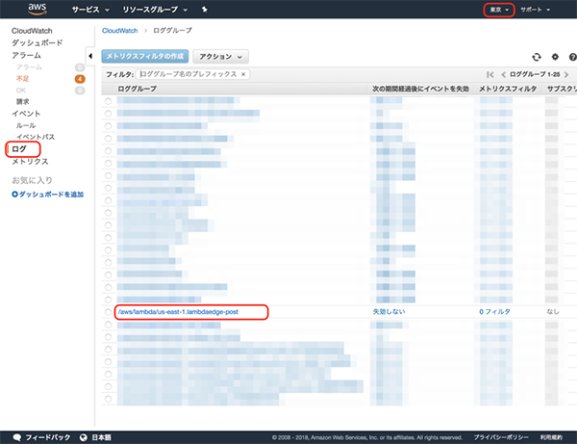This screenshot has width=577, height=444.
Task: Clear the filter with the x icon
Action: pos(243,74)
